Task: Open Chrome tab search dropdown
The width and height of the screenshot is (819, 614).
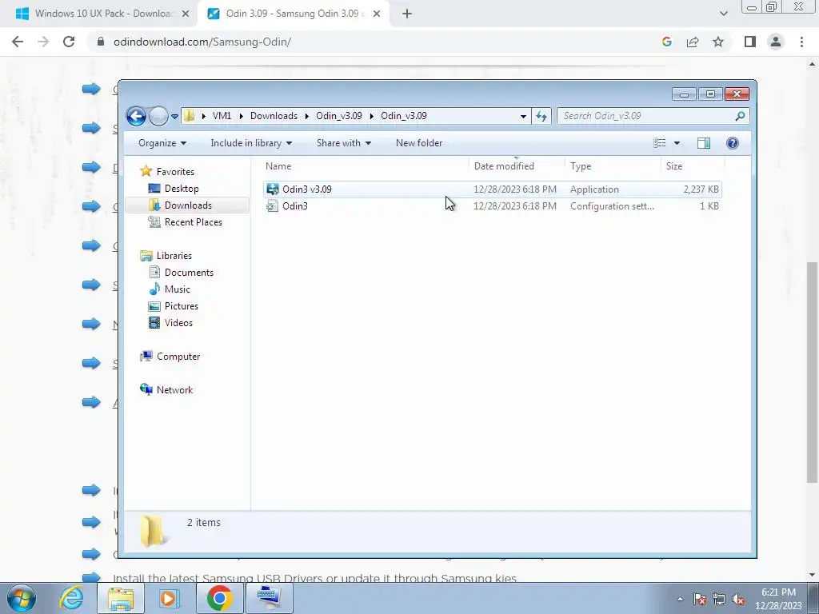Action: click(723, 14)
